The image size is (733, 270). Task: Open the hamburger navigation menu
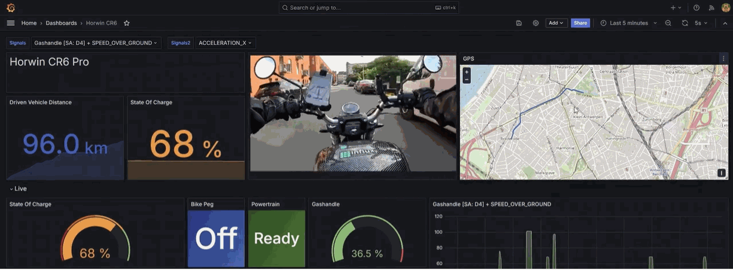click(x=11, y=23)
